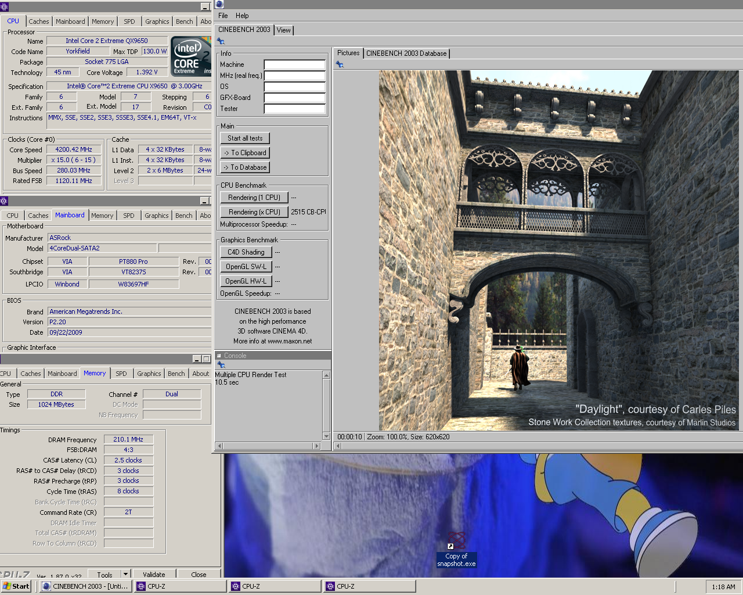
Task: Click the Validate button in CPU-Z
Action: pyautogui.click(x=154, y=575)
